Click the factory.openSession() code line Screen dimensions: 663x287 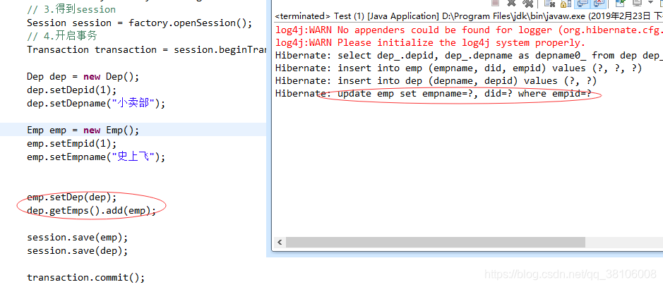[140, 23]
